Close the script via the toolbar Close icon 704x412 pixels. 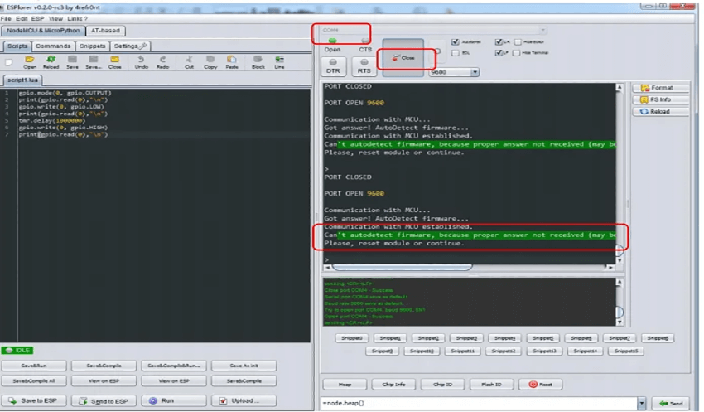point(114,62)
